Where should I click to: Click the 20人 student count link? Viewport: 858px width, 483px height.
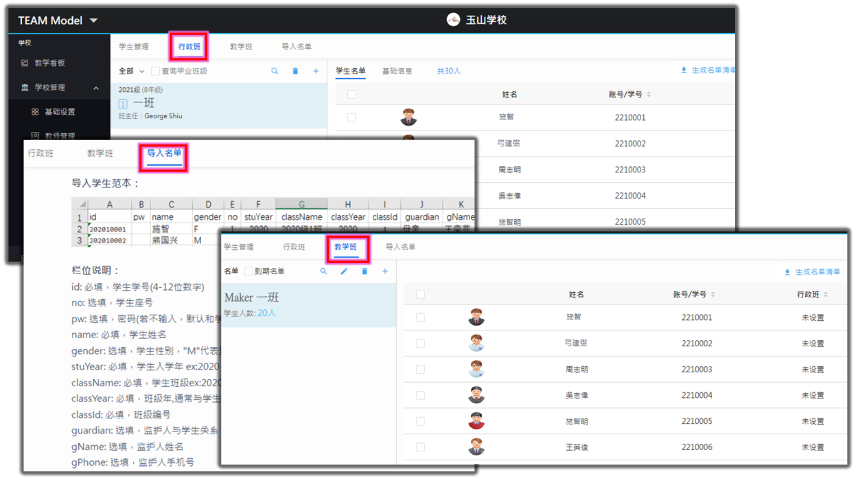[x=266, y=313]
